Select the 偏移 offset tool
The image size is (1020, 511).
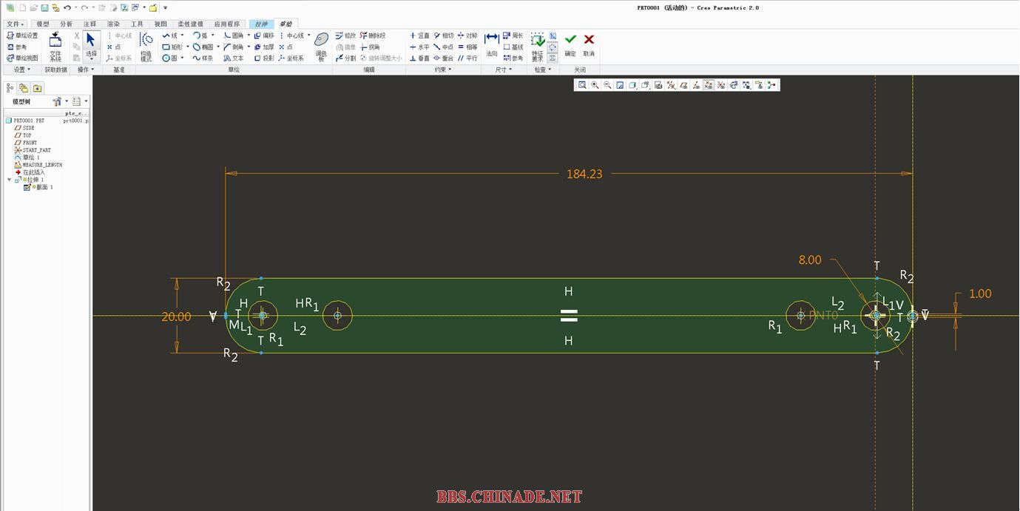point(264,35)
